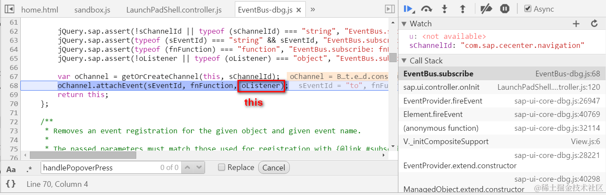606x195 pixels.
Task: Open the home.html tab
Action: click(x=40, y=9)
